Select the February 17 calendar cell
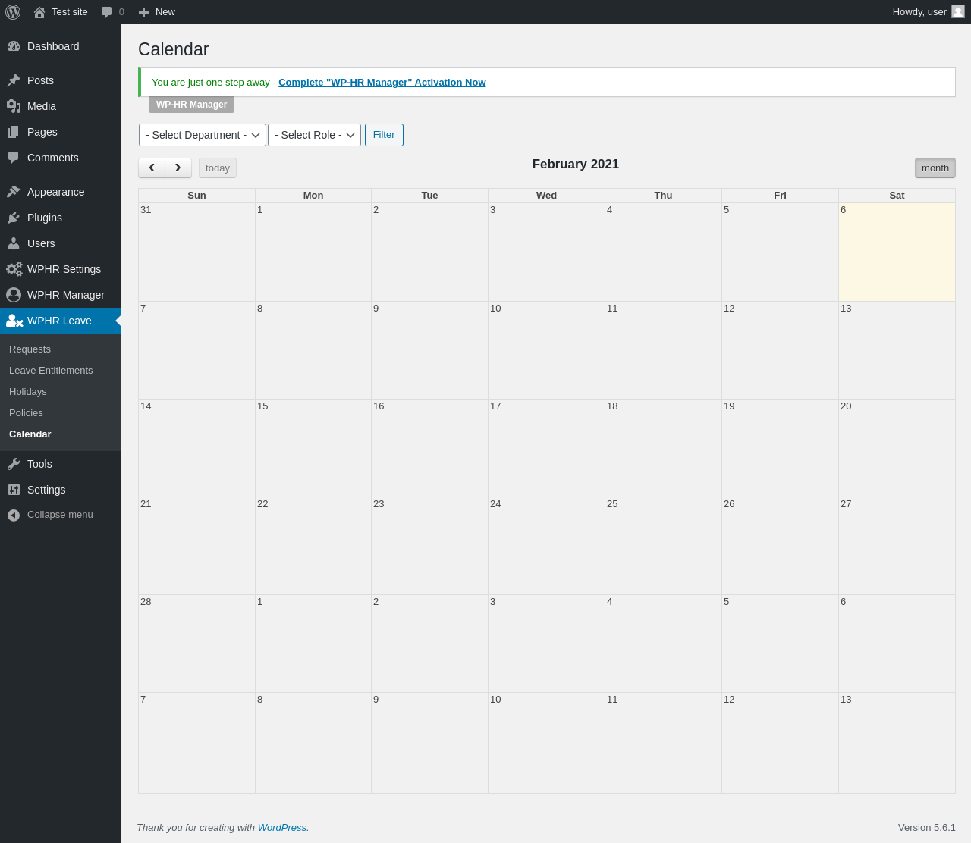Screen dimensions: 971x843 [546, 448]
